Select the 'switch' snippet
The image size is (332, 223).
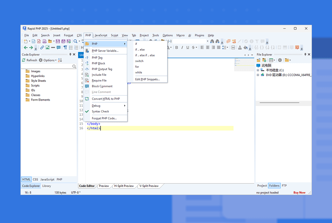[x=147, y=61]
